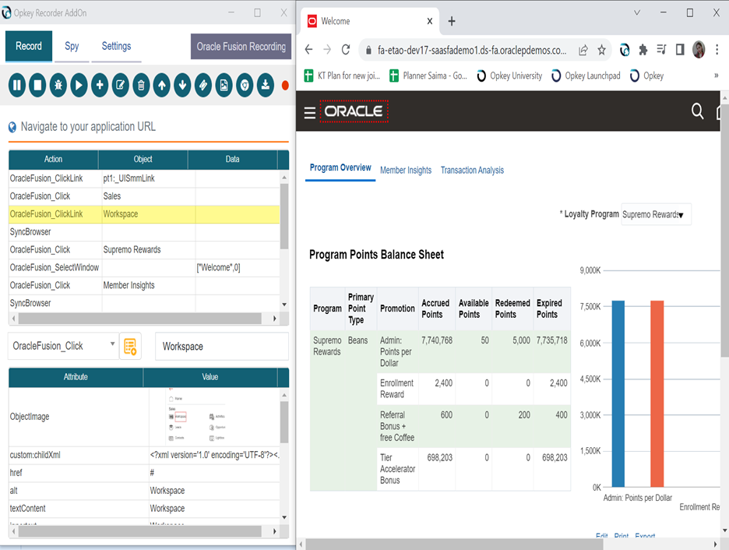
Task: Open the Loyalty Program dropdown
Action: pyautogui.click(x=656, y=214)
